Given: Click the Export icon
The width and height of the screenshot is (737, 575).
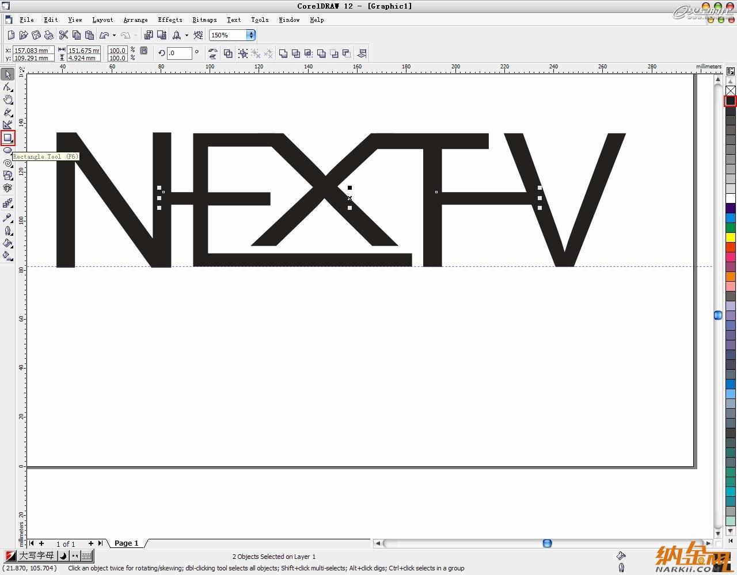Looking at the screenshot, I should click(x=161, y=35).
